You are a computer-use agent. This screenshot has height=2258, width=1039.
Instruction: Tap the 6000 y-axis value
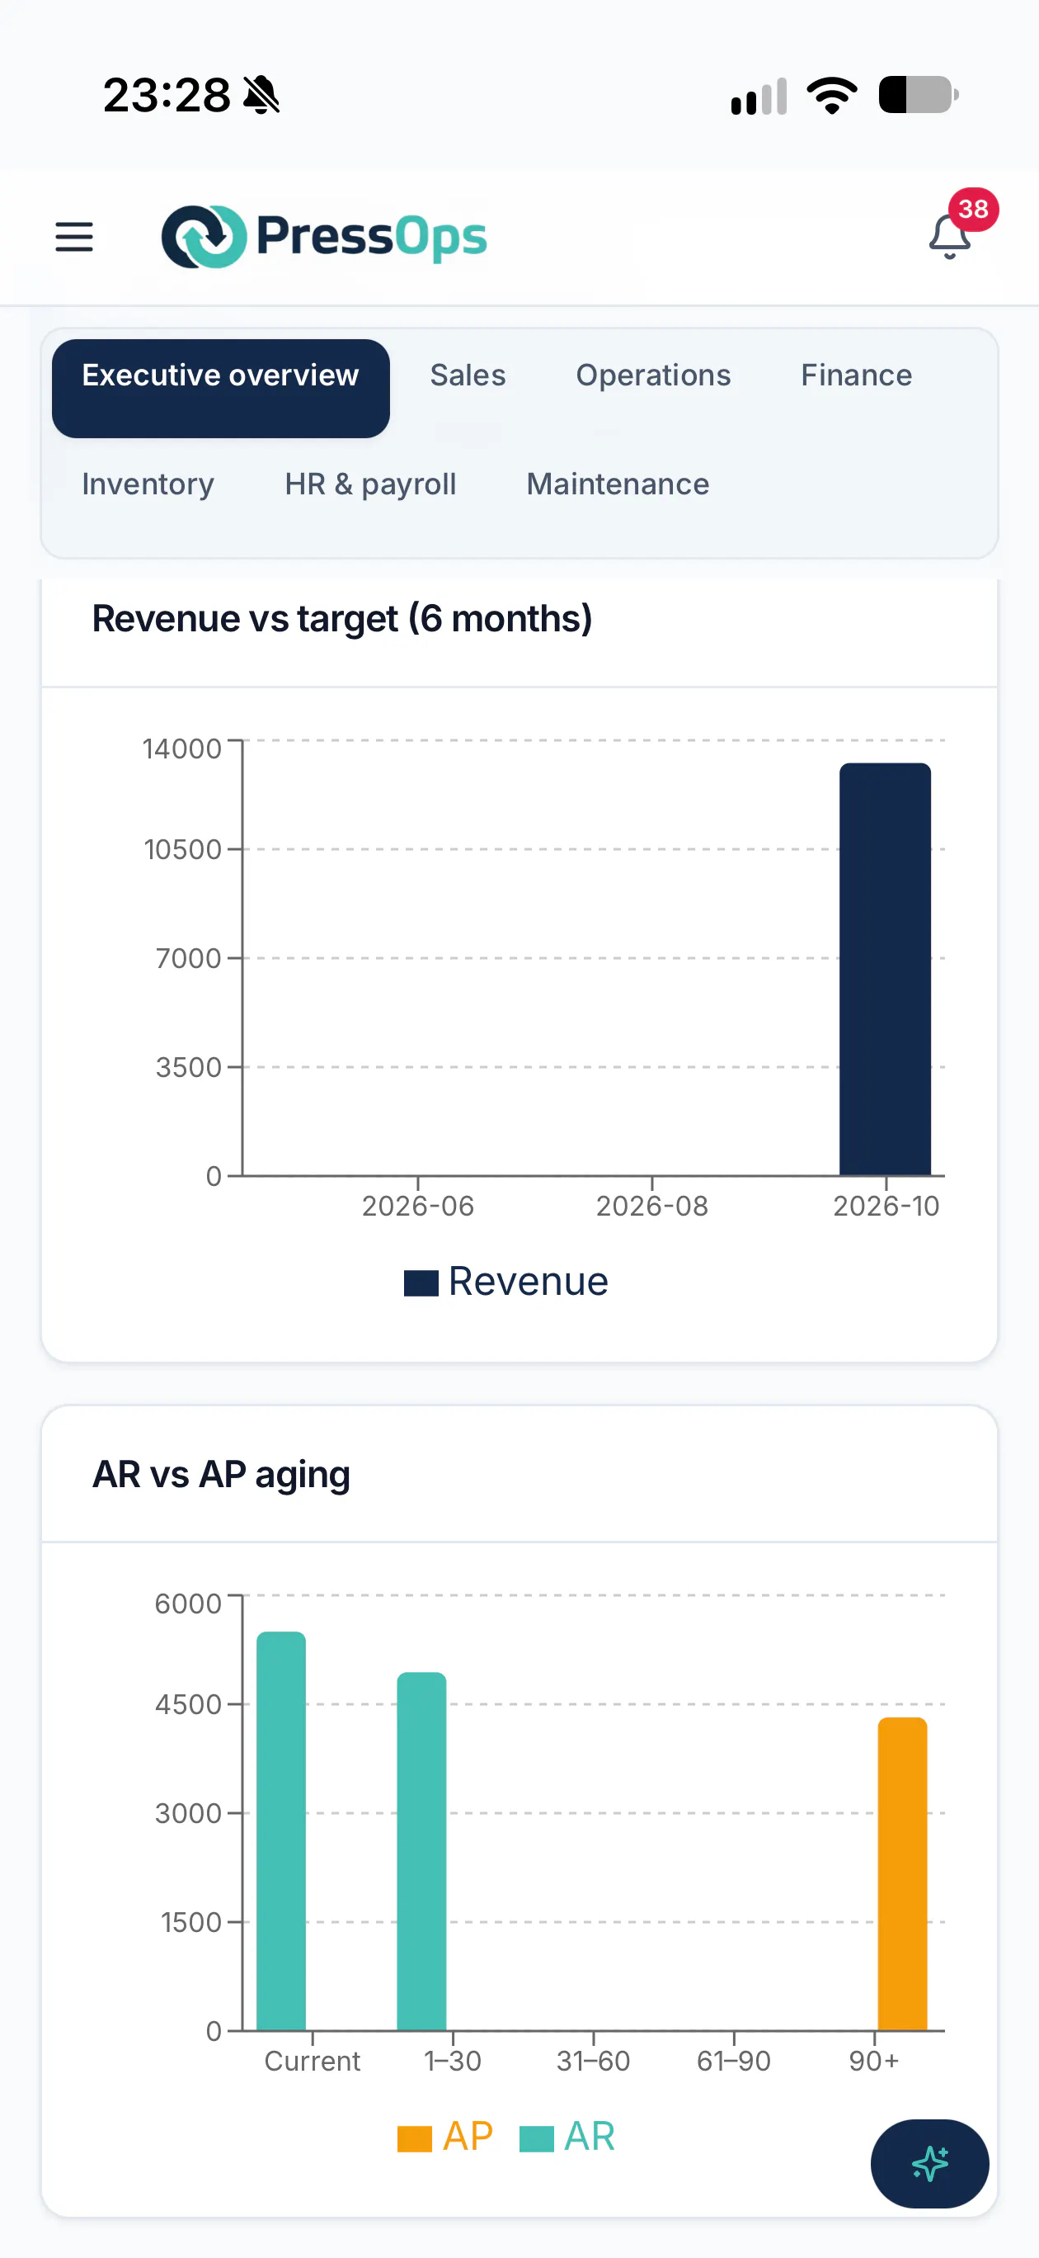[187, 1604]
